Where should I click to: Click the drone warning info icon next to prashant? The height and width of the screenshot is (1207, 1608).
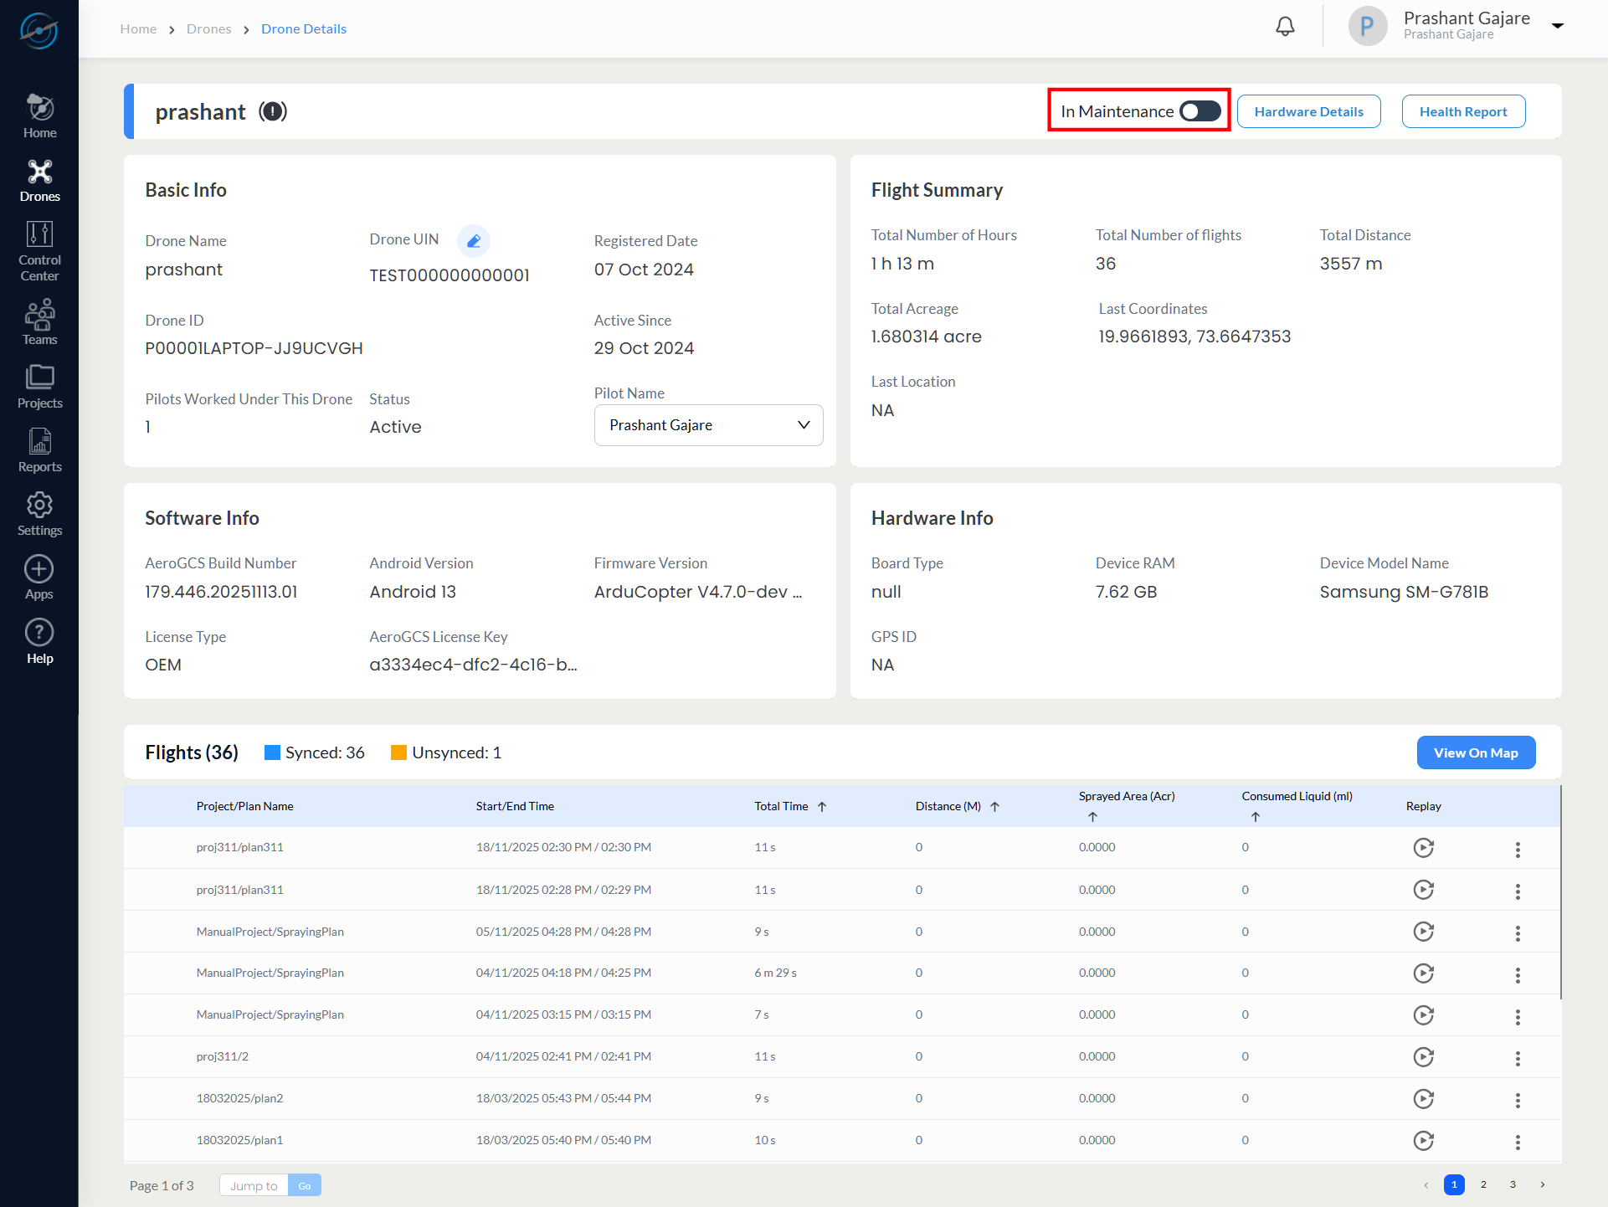273,111
